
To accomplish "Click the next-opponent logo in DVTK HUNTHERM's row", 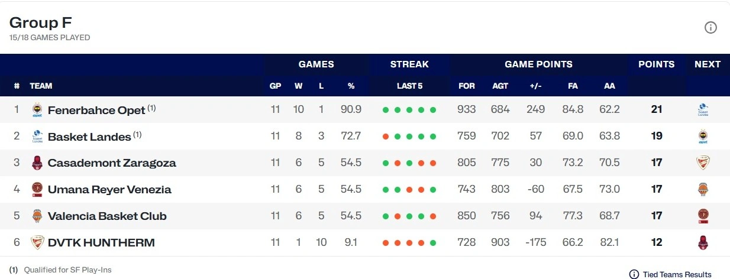I will pyautogui.click(x=703, y=243).
